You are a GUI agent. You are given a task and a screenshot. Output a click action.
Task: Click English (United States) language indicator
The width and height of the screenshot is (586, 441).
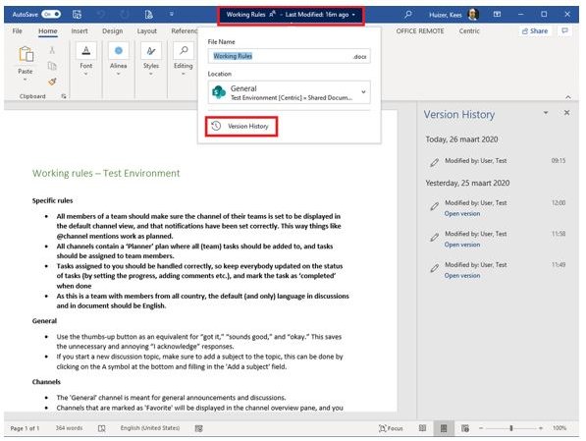(150, 428)
